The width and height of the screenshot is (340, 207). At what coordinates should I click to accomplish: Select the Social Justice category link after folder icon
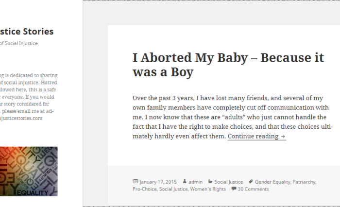[x=229, y=182]
